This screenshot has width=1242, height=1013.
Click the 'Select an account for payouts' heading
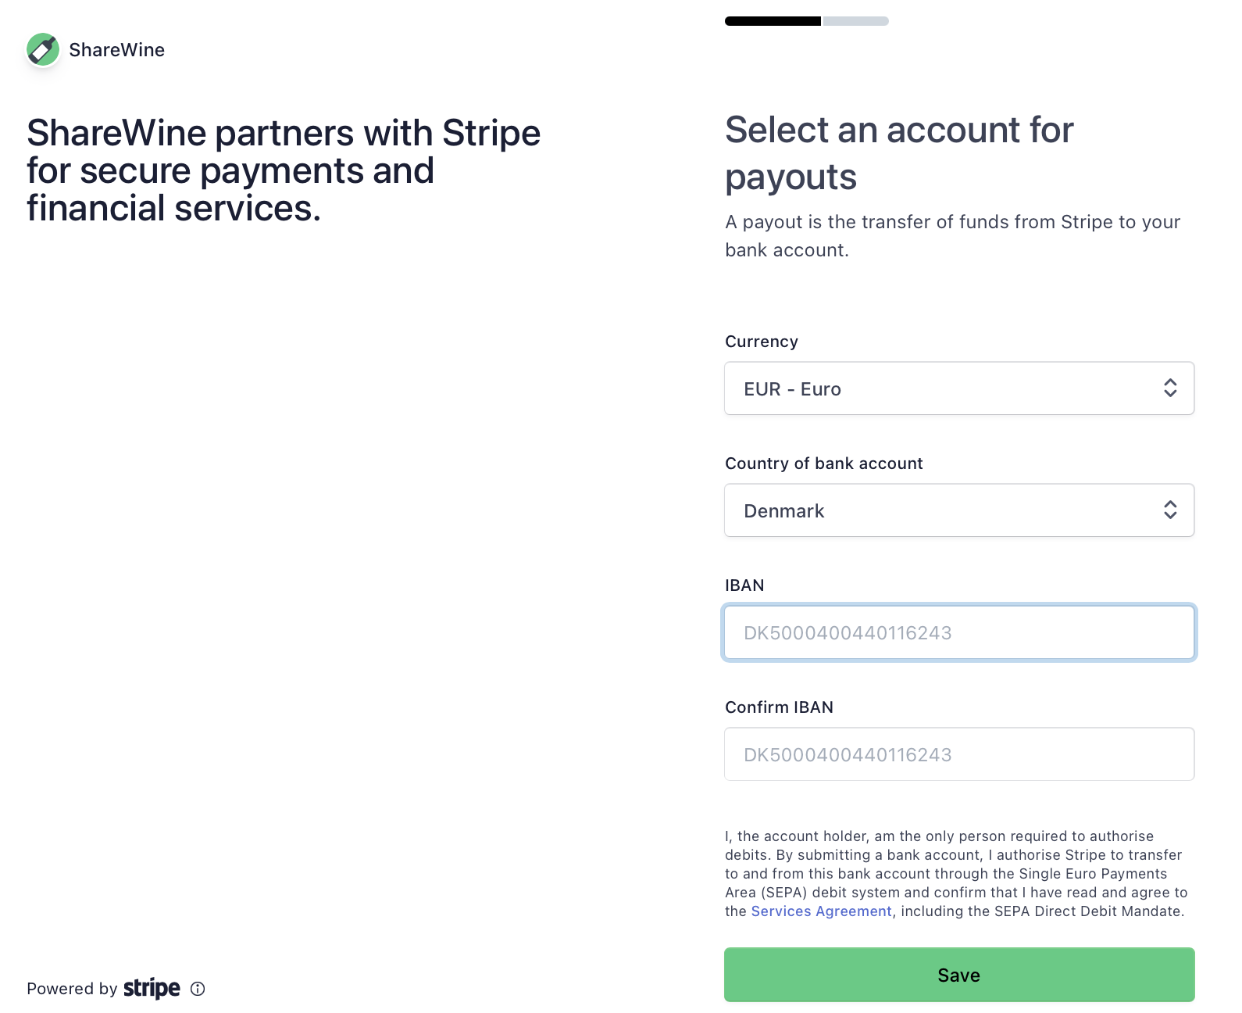[x=899, y=153]
